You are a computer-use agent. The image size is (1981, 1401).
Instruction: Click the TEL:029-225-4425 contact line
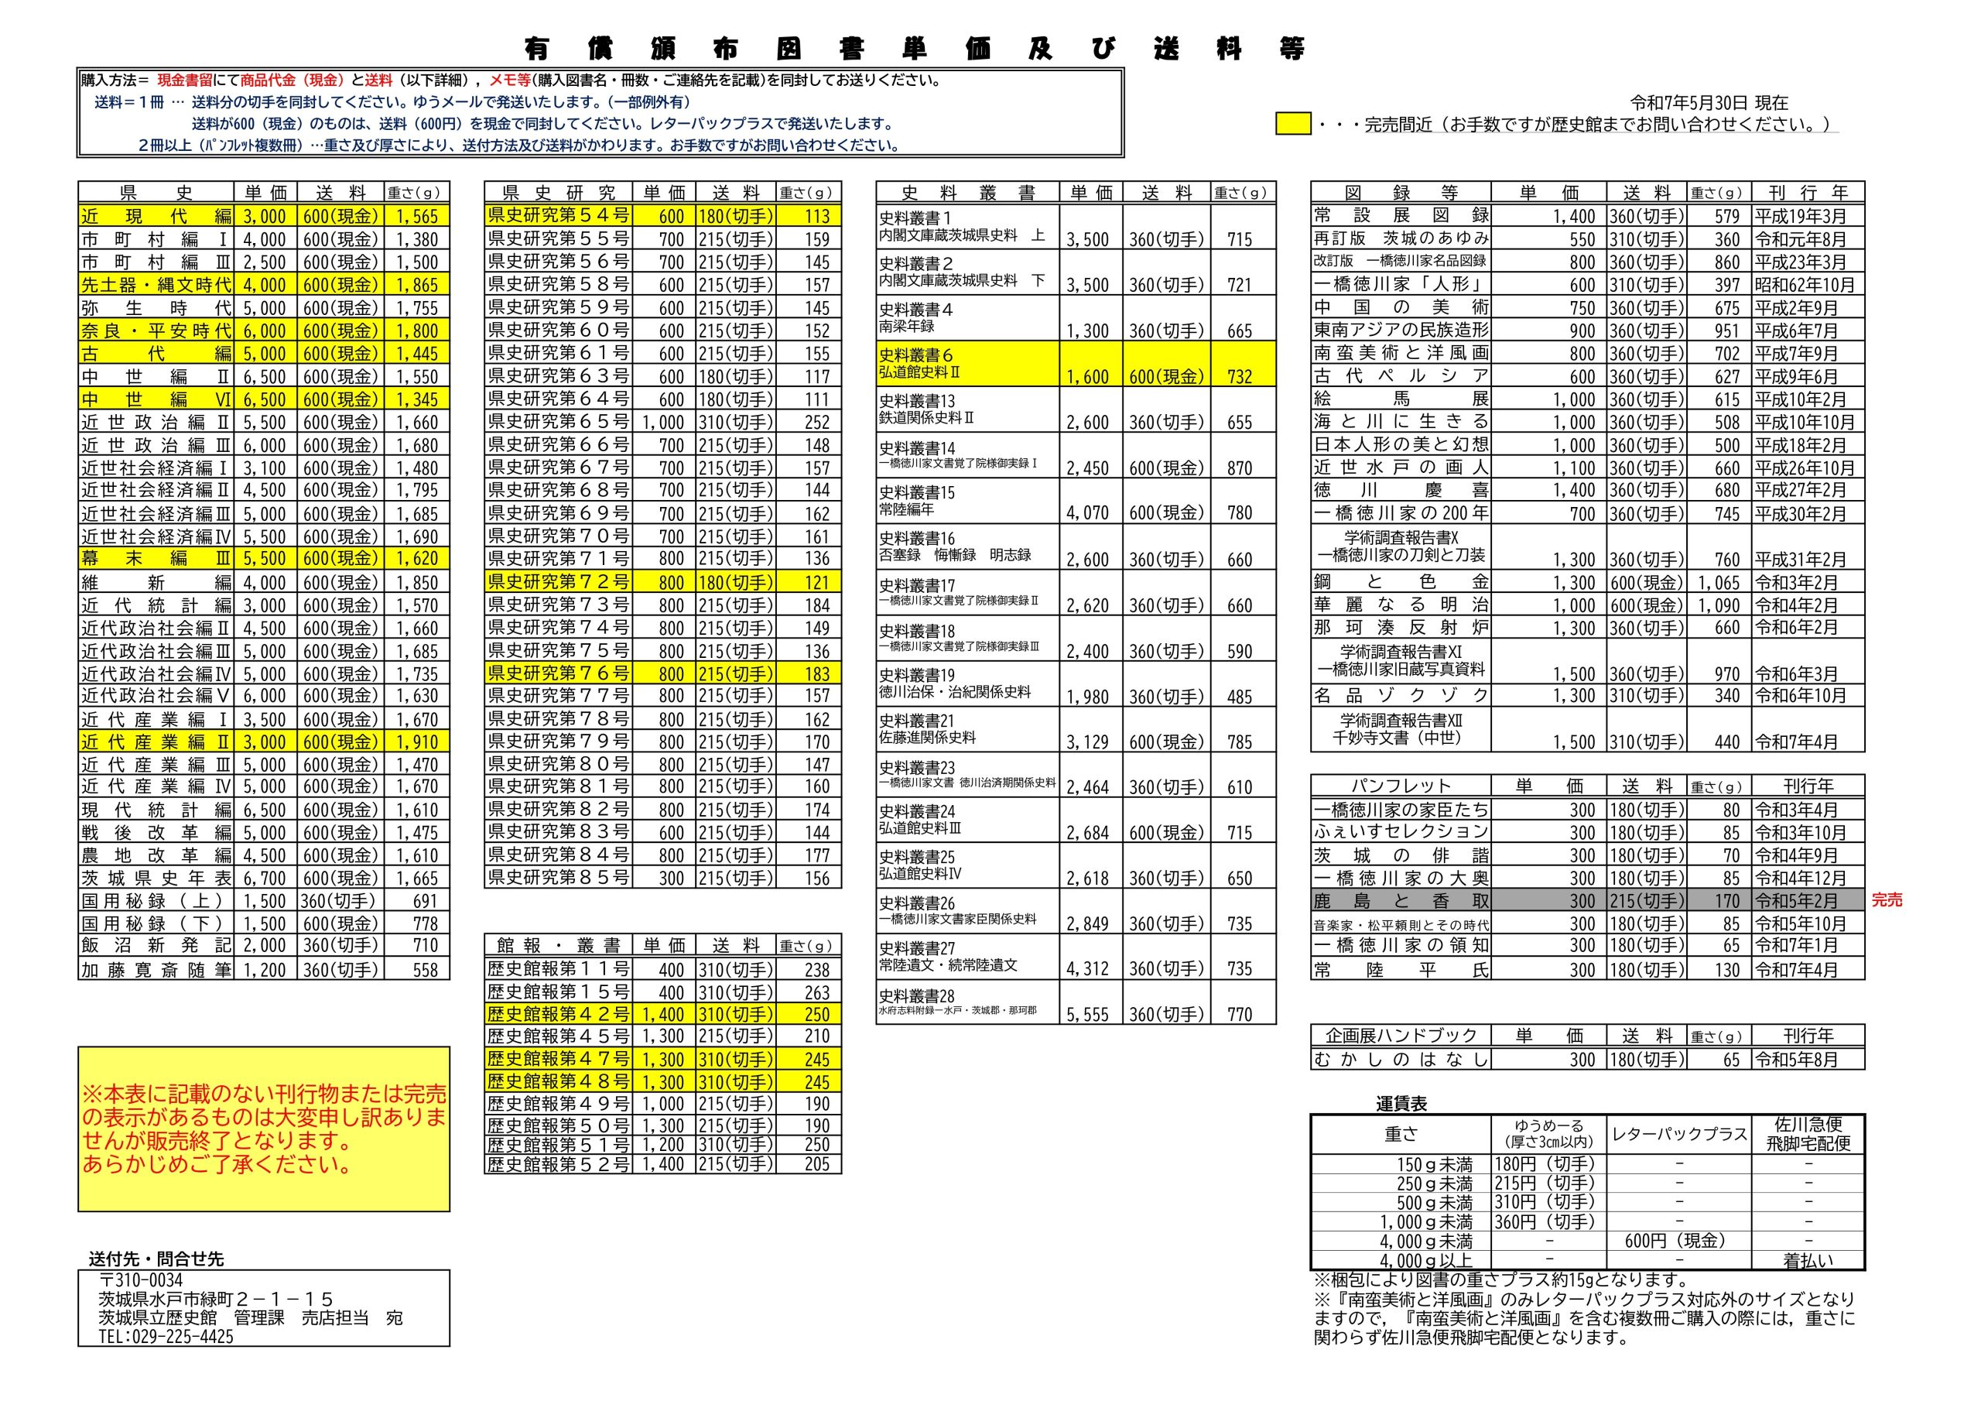166,1336
